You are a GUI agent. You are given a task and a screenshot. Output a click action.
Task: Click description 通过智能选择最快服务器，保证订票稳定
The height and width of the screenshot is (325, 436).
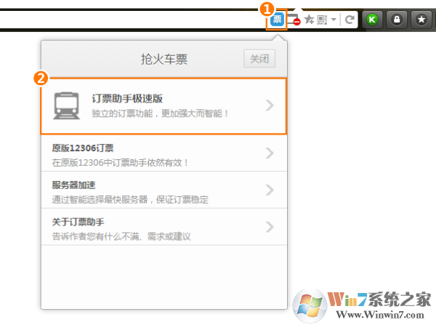click(130, 199)
